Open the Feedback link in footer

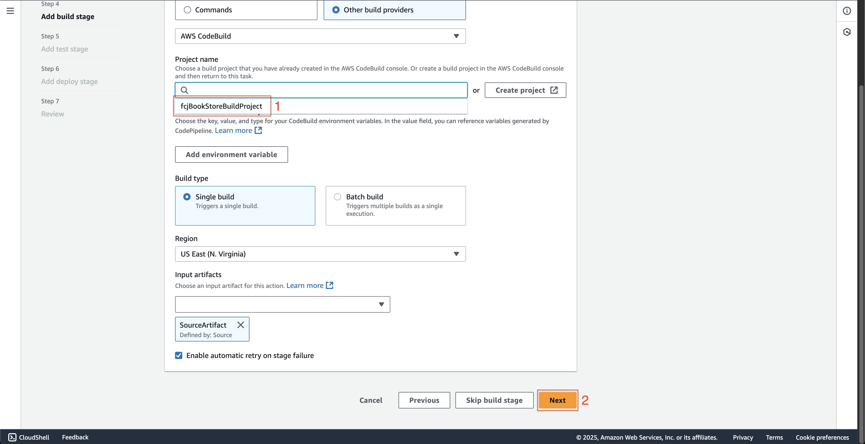point(75,437)
